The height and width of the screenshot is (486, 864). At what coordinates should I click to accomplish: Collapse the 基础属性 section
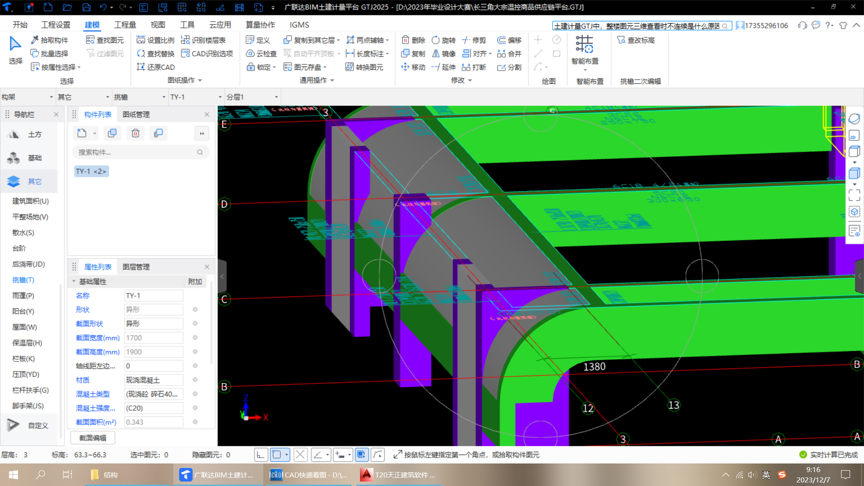pos(74,281)
